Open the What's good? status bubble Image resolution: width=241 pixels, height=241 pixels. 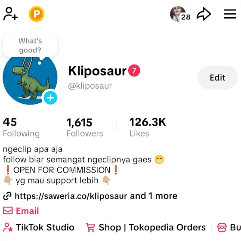(30, 46)
